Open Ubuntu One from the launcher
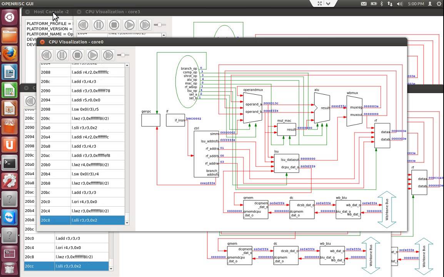 pyautogui.click(x=9, y=145)
